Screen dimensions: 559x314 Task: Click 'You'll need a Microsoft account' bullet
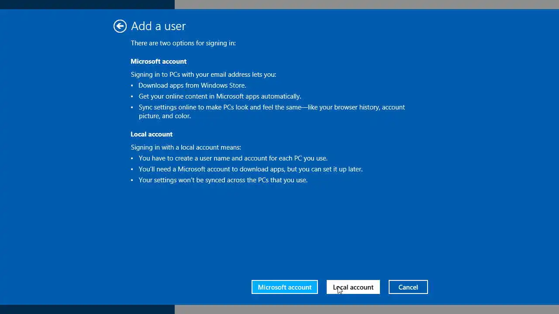point(251,169)
